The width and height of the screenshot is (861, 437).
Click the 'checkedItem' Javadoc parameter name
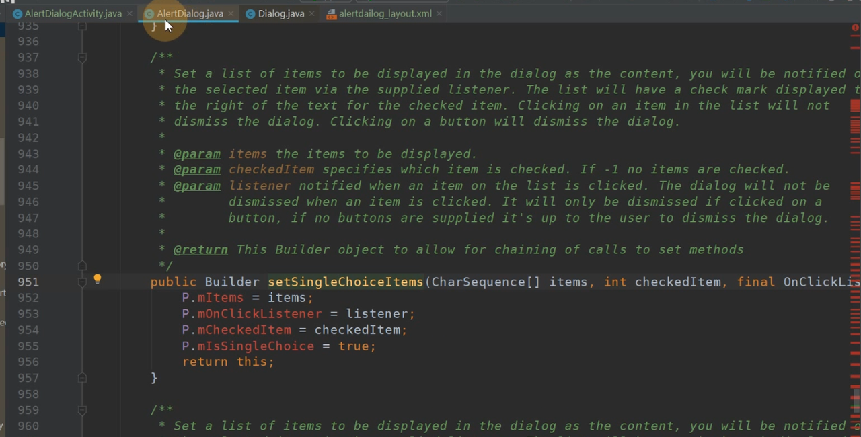(x=271, y=169)
